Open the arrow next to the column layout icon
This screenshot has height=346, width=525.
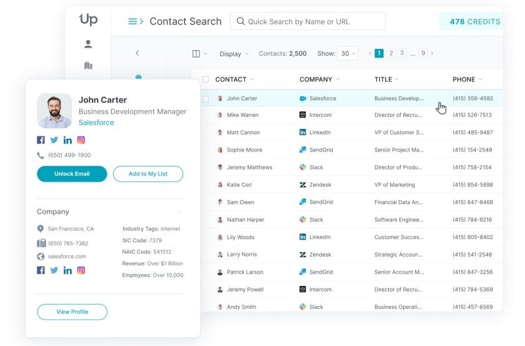click(205, 54)
